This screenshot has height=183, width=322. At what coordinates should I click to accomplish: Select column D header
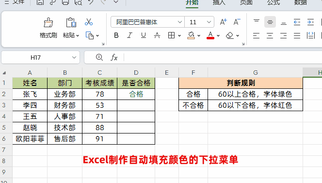(136, 73)
